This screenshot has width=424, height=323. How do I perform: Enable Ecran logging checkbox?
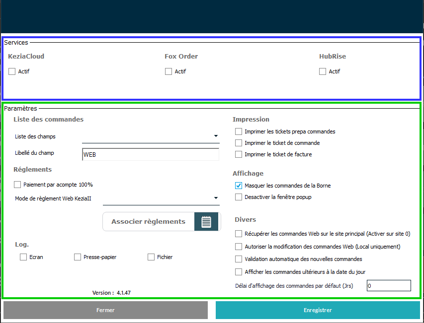(23, 257)
